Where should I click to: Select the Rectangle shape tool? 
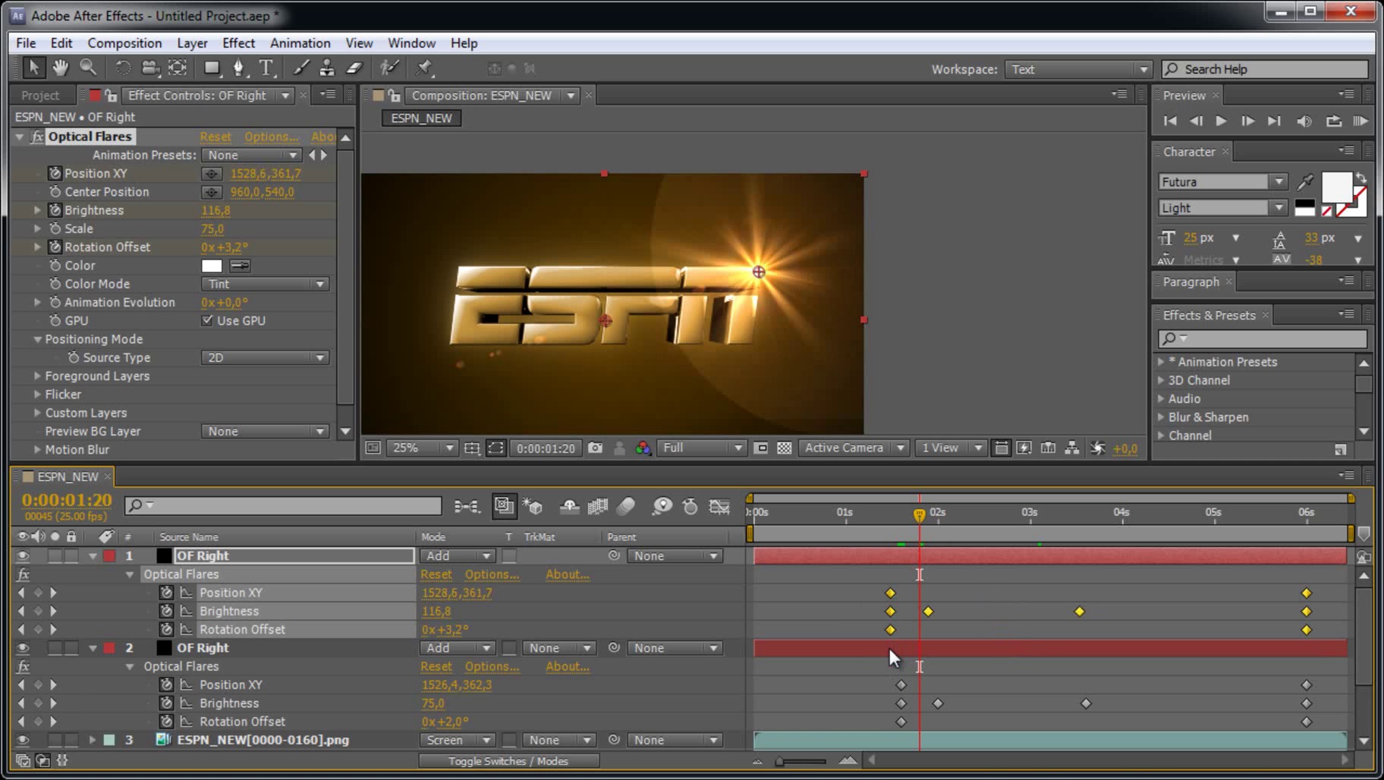pyautogui.click(x=212, y=68)
